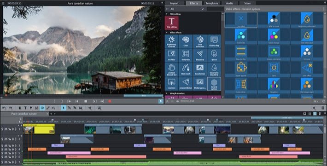This screenshot has width=327, height=166.
Task: Add a new movie with the plus button
Action: tap(51, 114)
